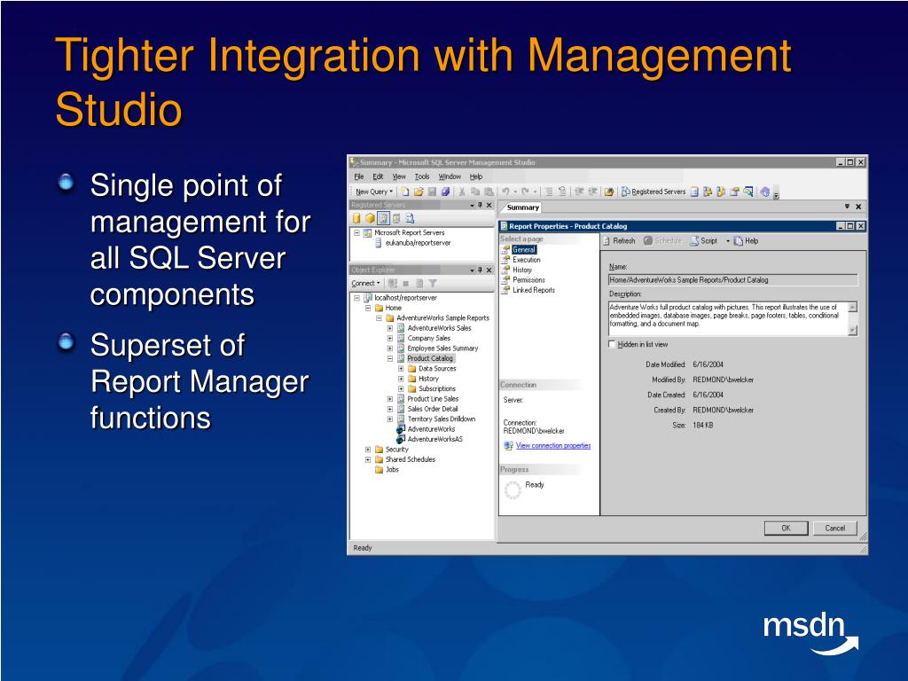Image resolution: width=908 pixels, height=681 pixels.
Task: Select the General page in Report Properties
Action: pyautogui.click(x=524, y=249)
